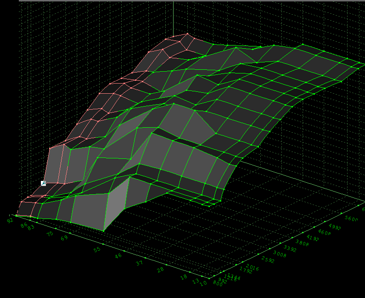
Task: Select the RPM axis label 5600
Action: pos(351,219)
